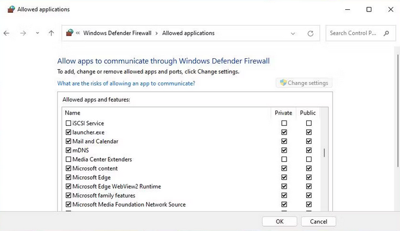Click the Private column header
Viewport: 400px width, 231px height.
(284, 113)
